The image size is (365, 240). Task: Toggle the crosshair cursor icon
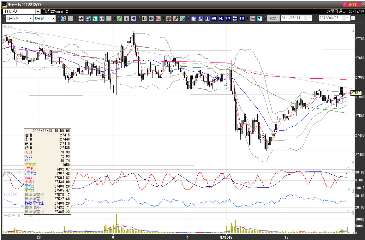pos(70,18)
